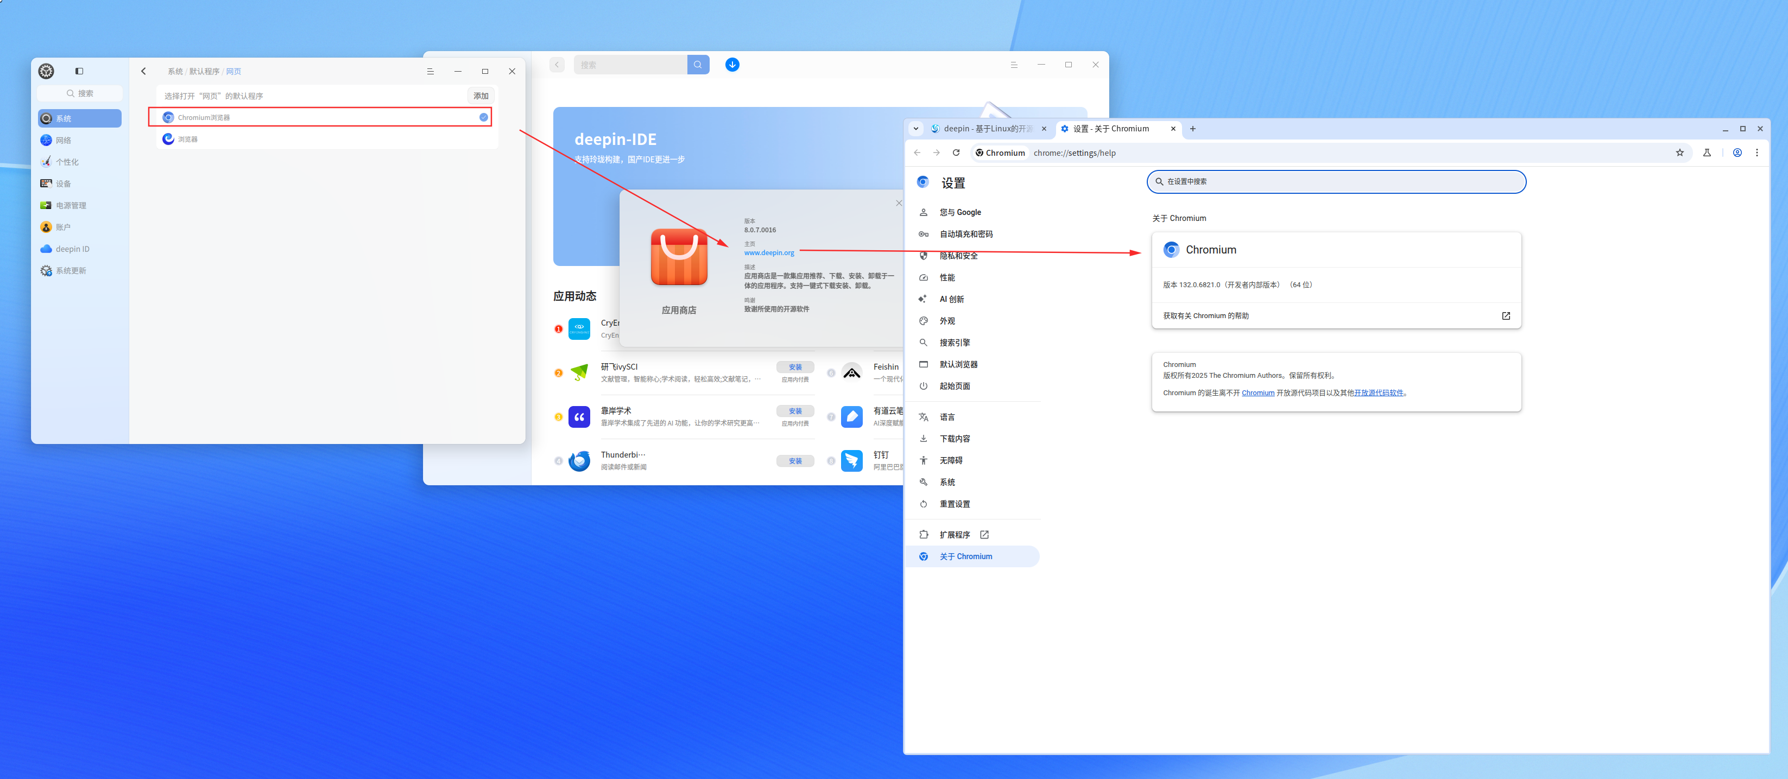Open AI 创新 settings section

click(952, 299)
